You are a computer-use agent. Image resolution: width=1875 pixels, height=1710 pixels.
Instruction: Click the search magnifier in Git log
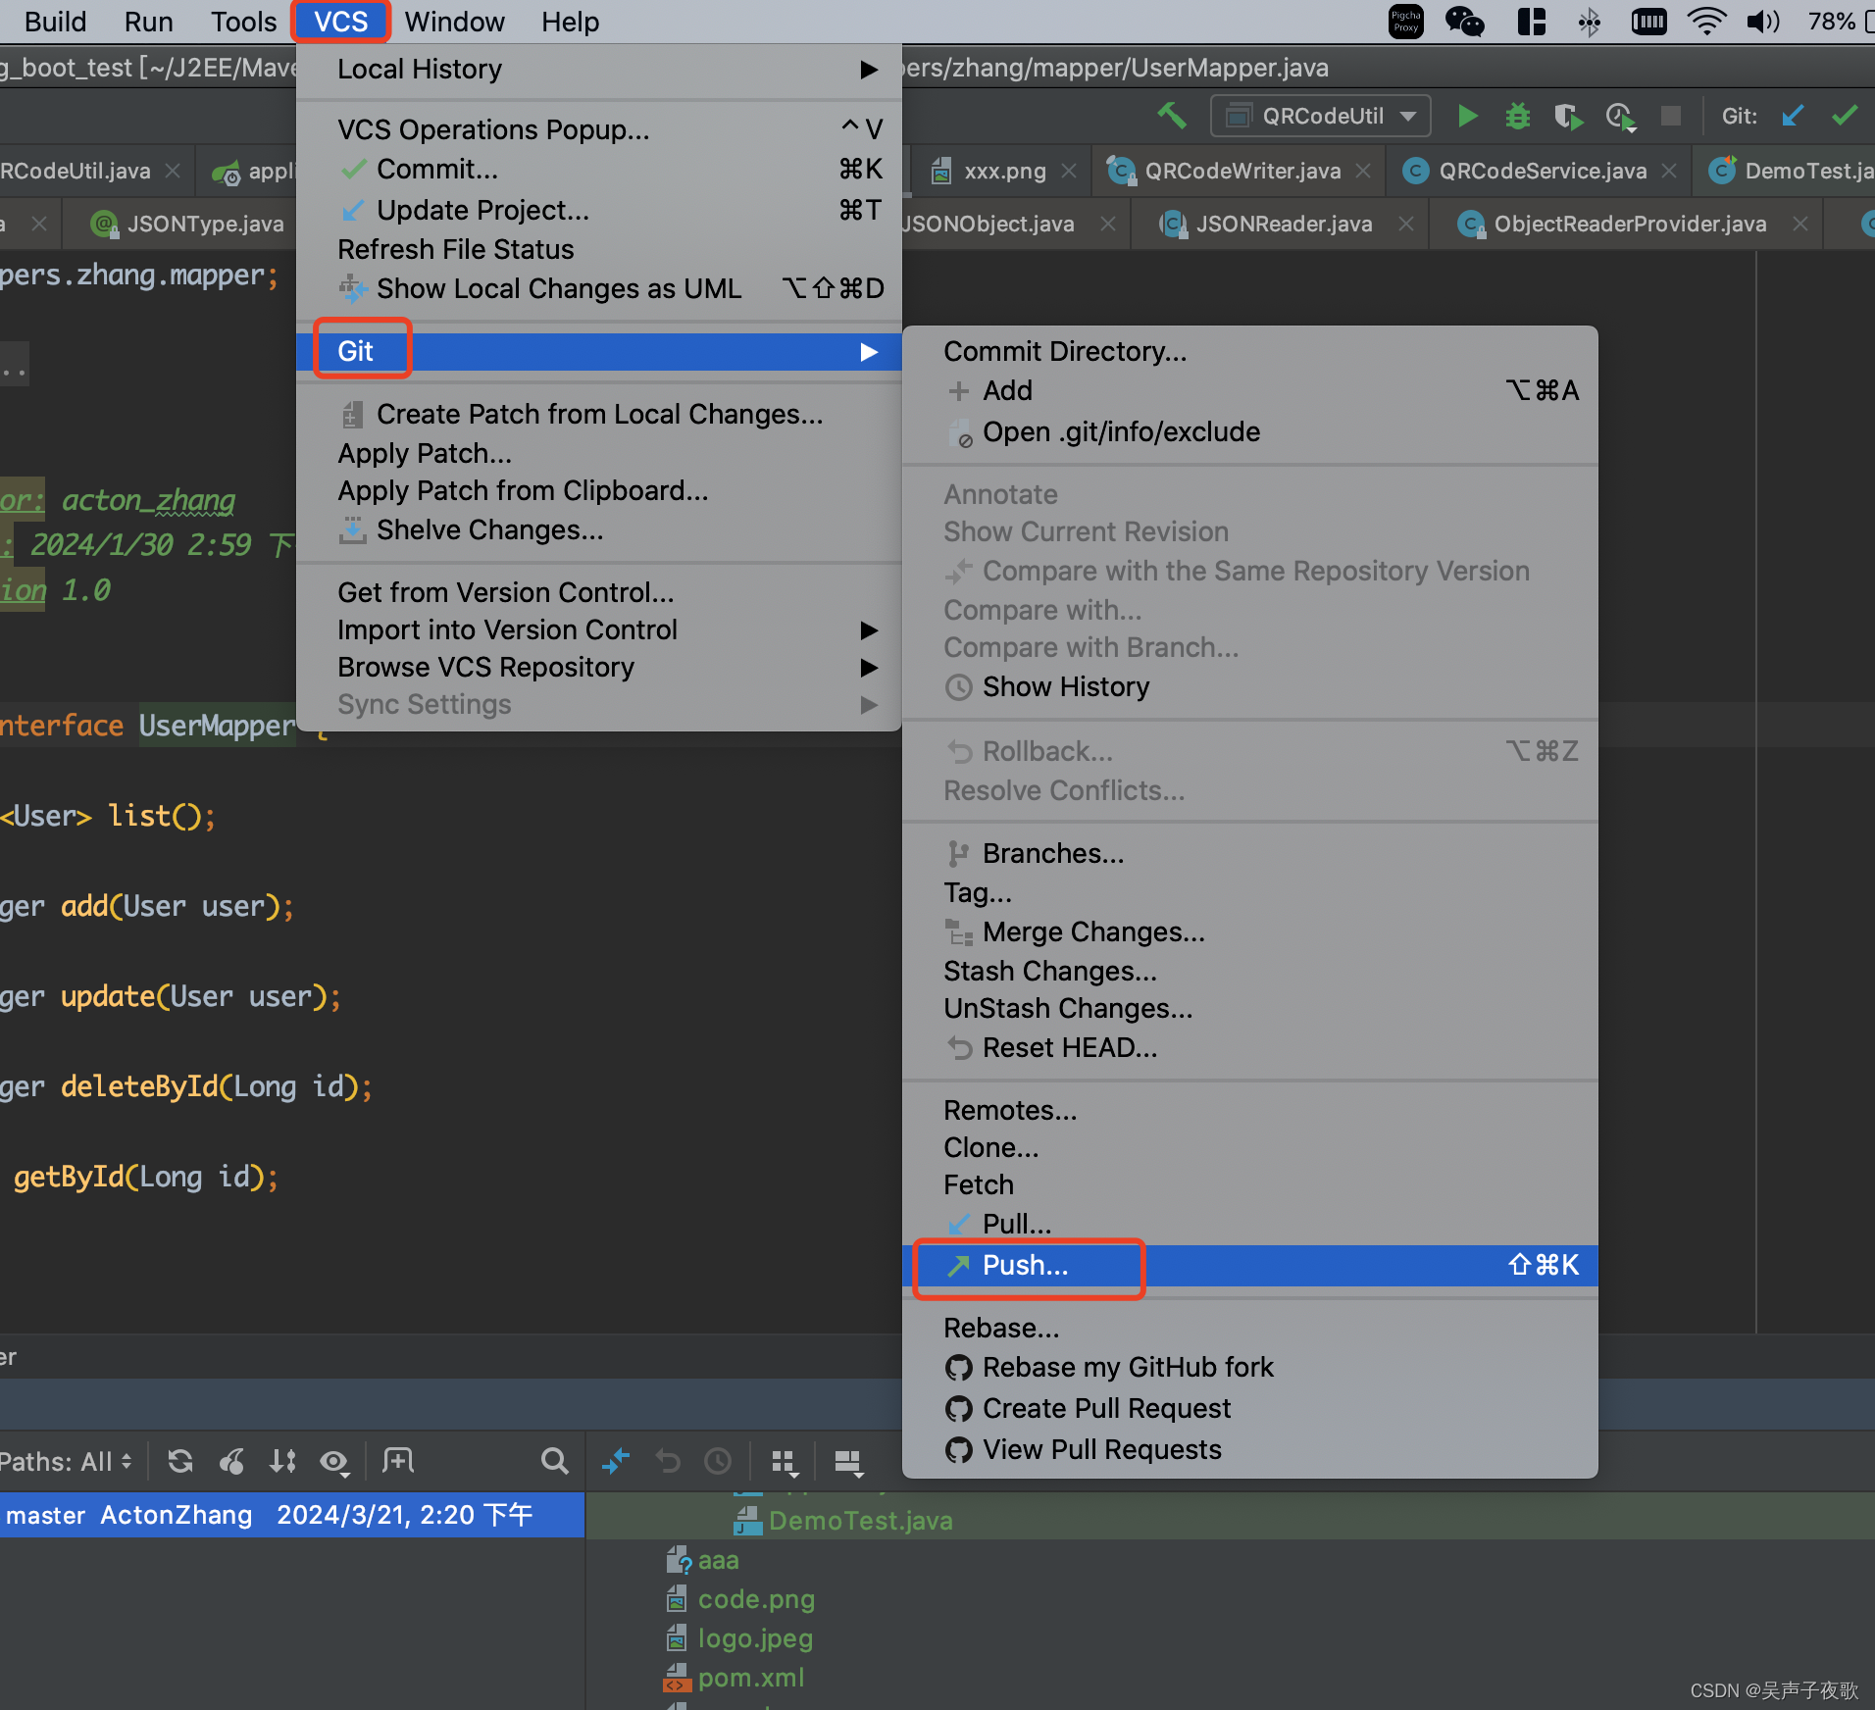point(554,1461)
